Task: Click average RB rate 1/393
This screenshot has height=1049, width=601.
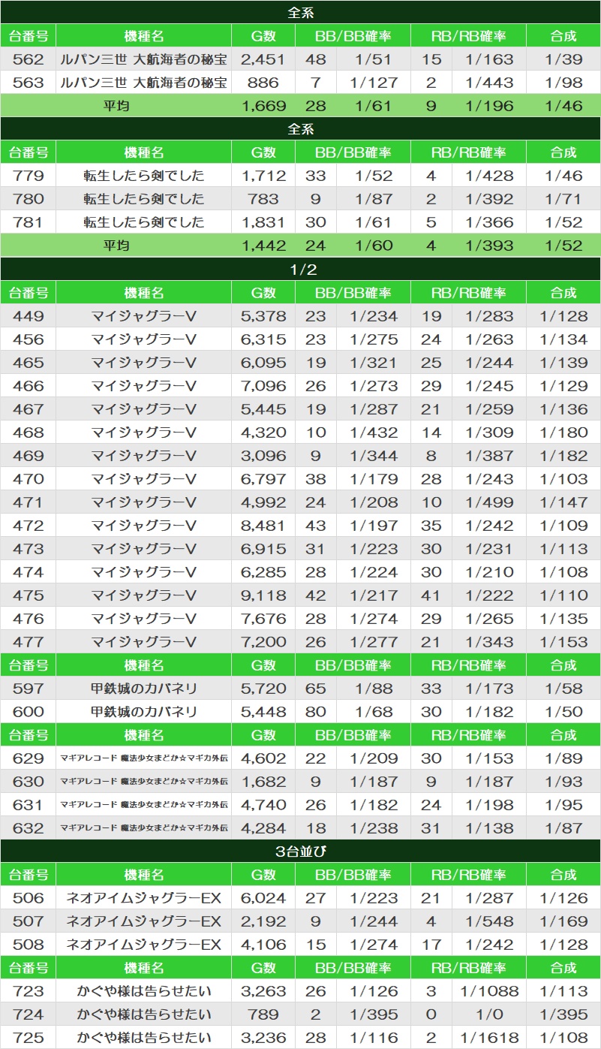Action: point(489,246)
